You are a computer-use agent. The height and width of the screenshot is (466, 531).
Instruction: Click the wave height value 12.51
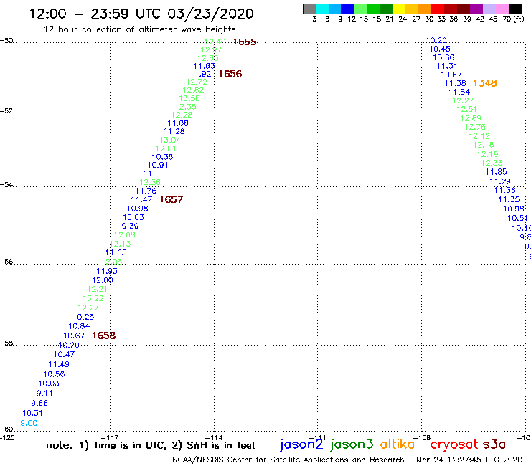[x=466, y=109]
